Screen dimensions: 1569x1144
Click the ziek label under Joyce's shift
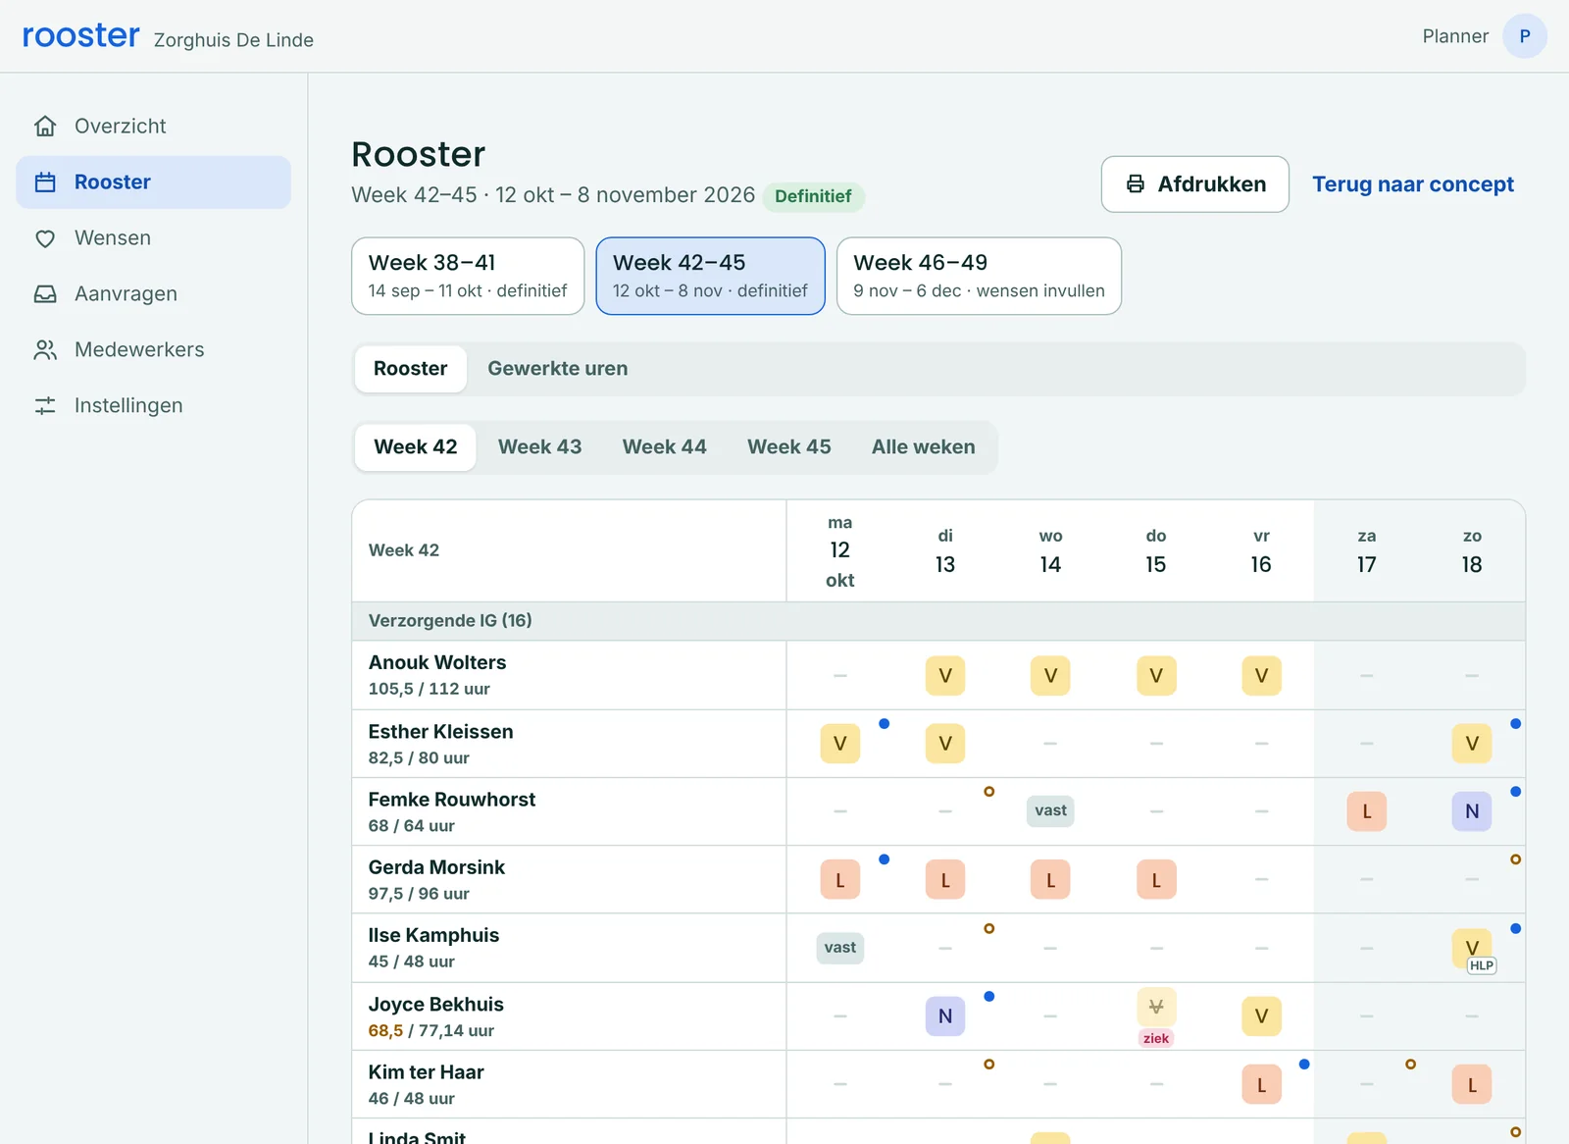pos(1156,1038)
